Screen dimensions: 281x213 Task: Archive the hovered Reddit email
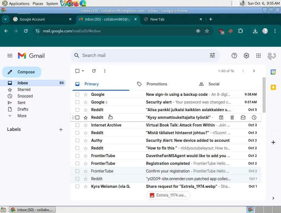point(221,117)
